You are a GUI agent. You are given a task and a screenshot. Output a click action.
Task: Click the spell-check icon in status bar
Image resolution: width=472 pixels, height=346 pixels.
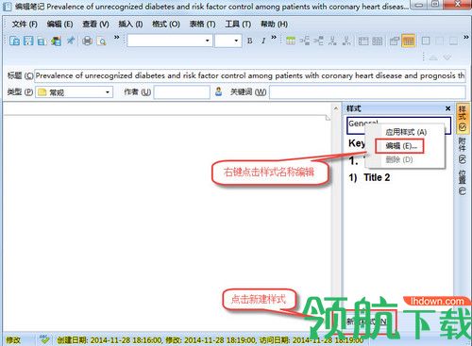coord(44,339)
